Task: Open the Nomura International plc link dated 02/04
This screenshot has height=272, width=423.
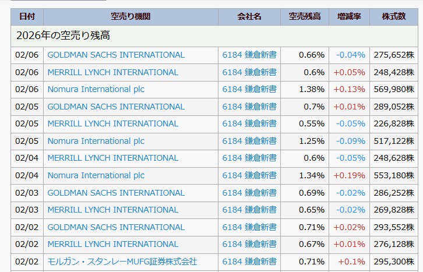Action: (96, 175)
